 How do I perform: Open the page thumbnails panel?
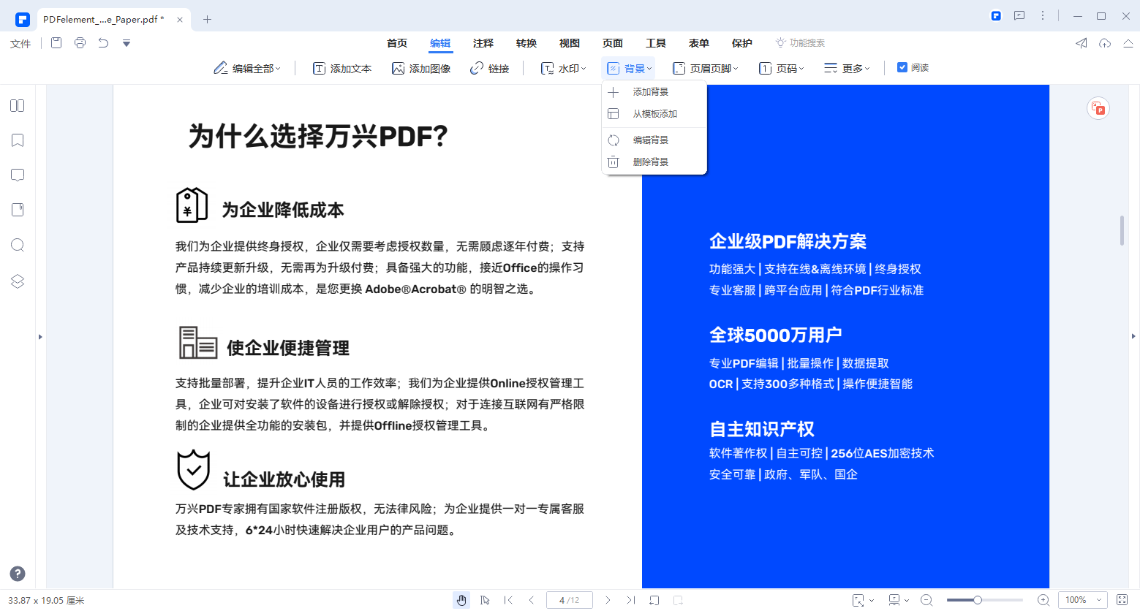[x=16, y=105]
